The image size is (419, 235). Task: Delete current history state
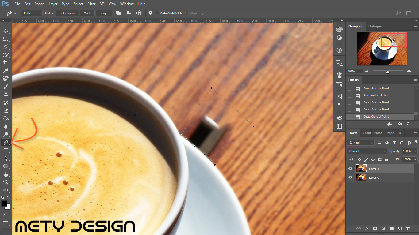[x=408, y=124]
